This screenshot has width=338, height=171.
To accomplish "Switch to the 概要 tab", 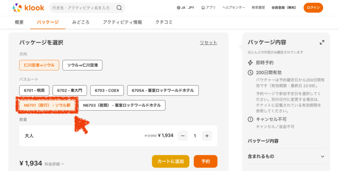I will pyautogui.click(x=19, y=22).
